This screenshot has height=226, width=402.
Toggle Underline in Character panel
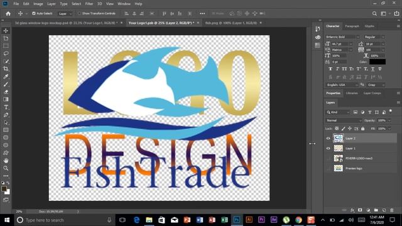[372, 69]
